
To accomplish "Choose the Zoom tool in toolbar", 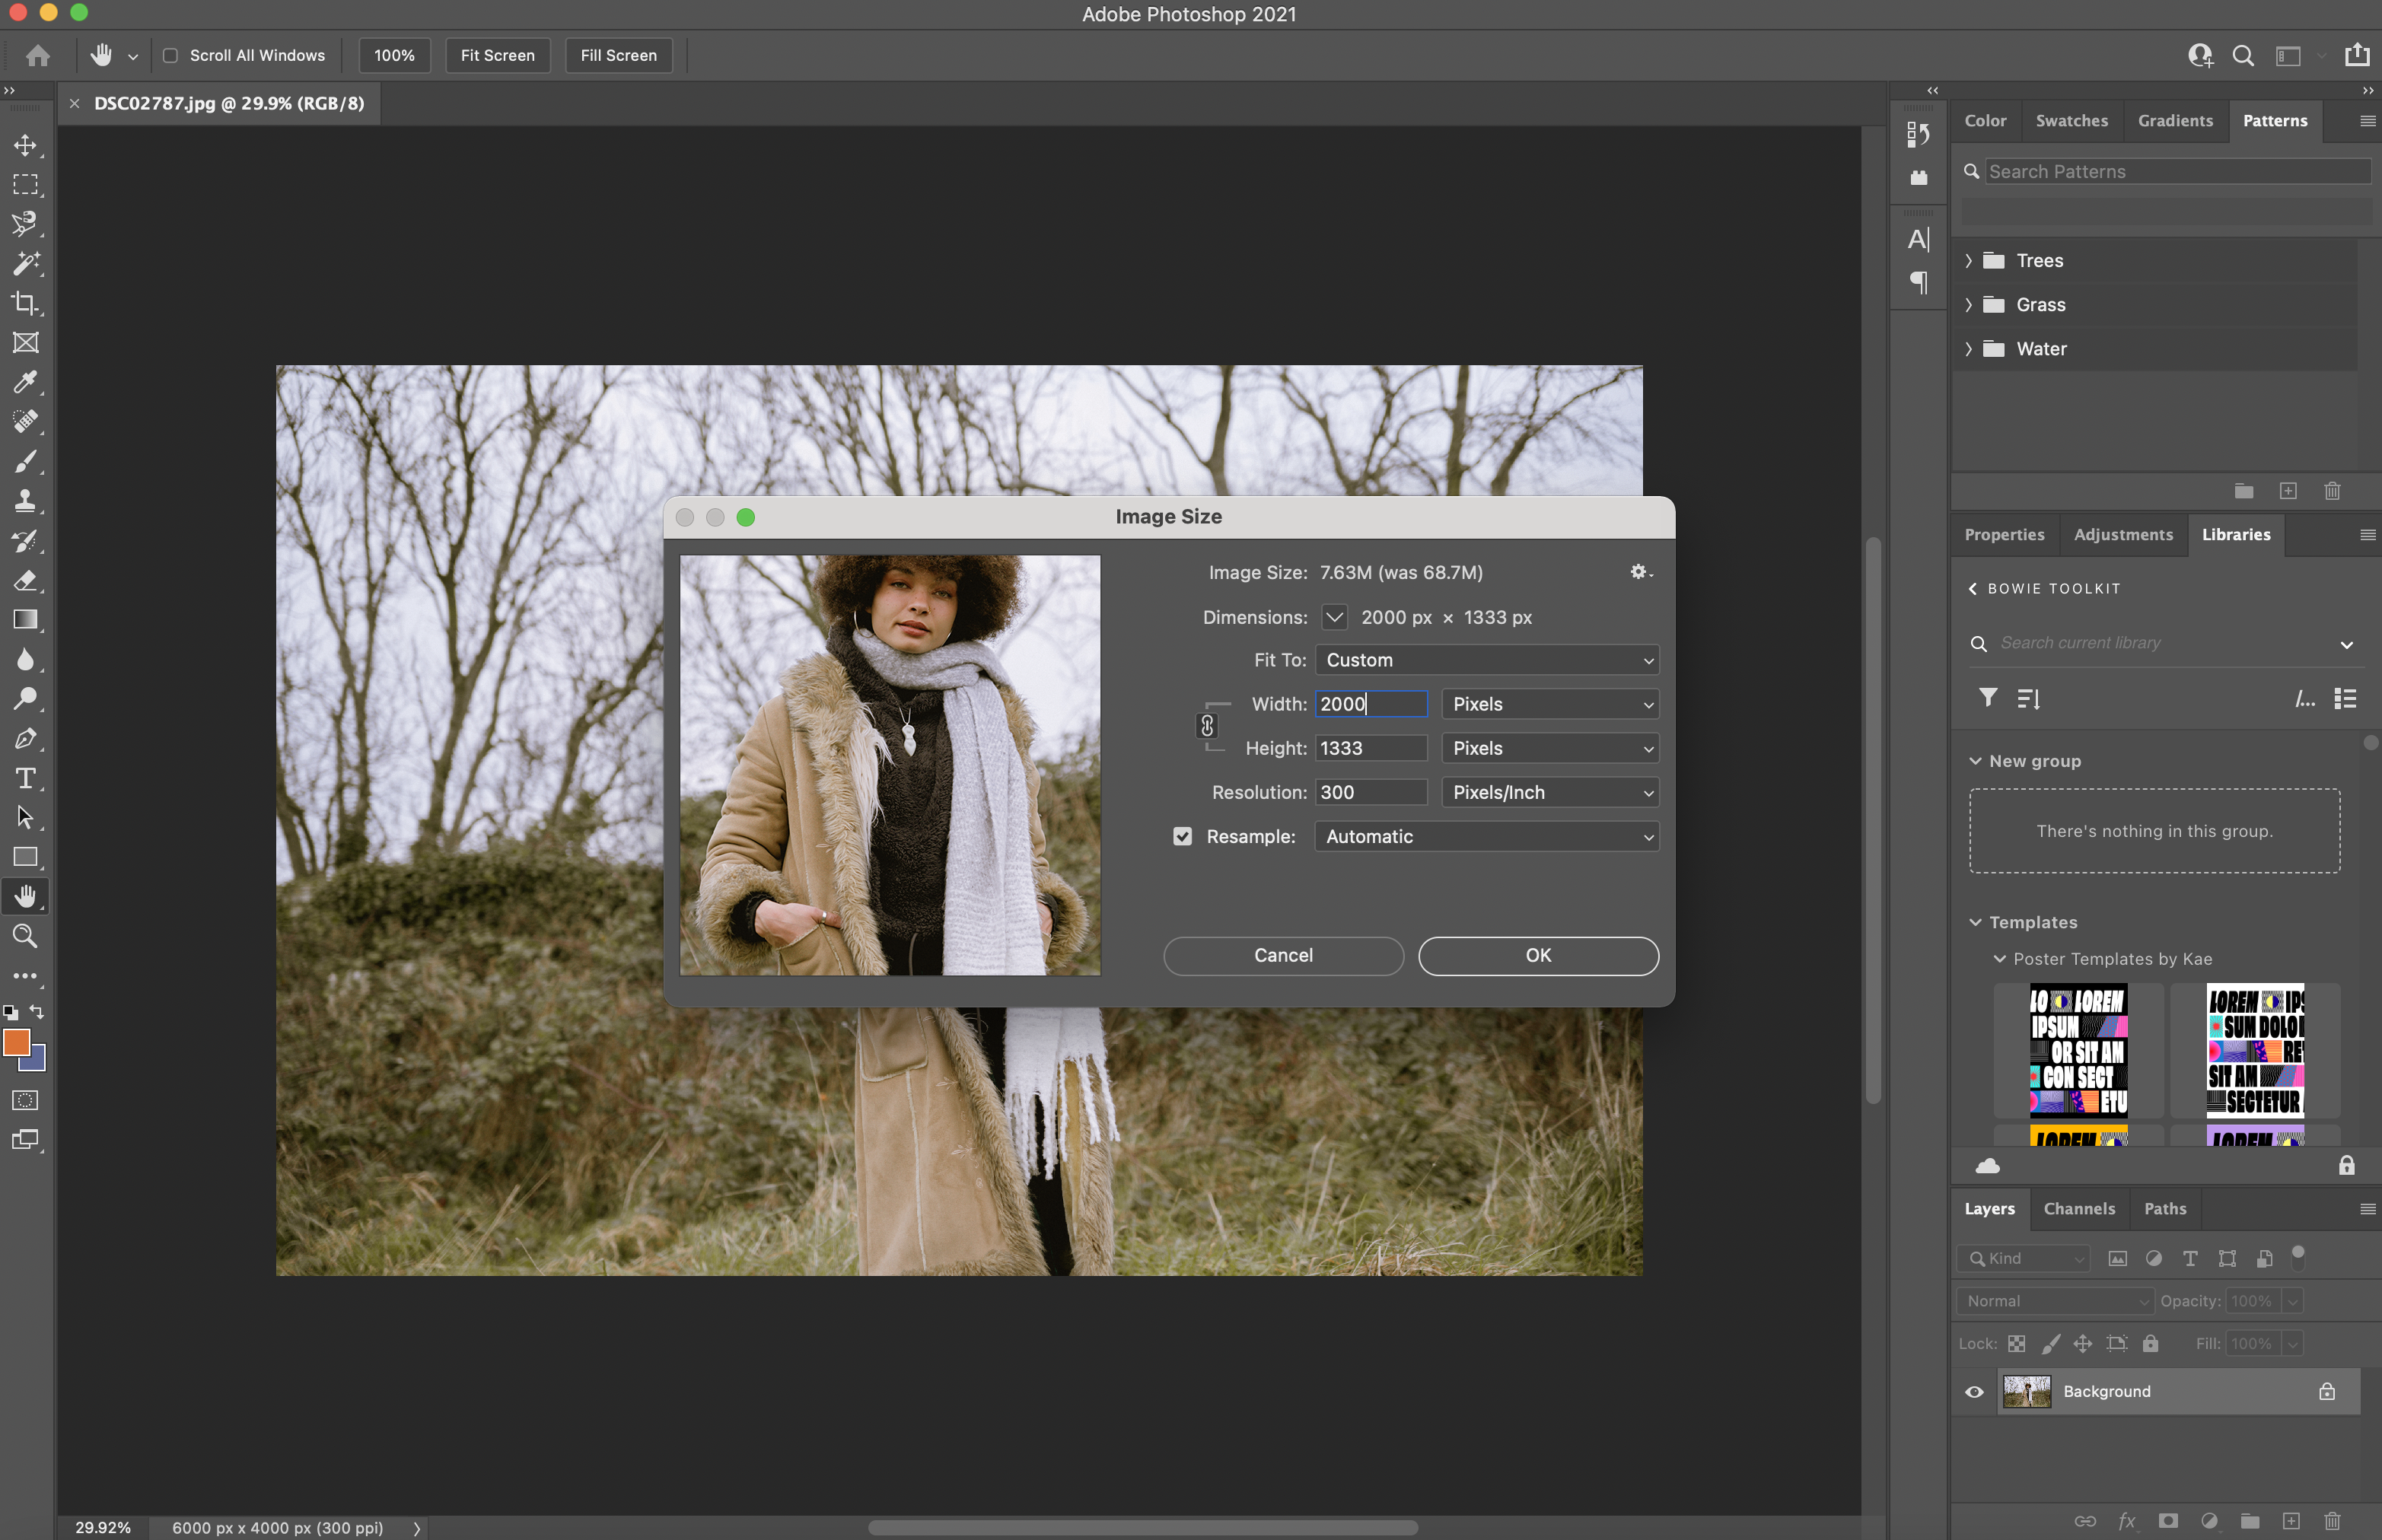I will [25, 936].
